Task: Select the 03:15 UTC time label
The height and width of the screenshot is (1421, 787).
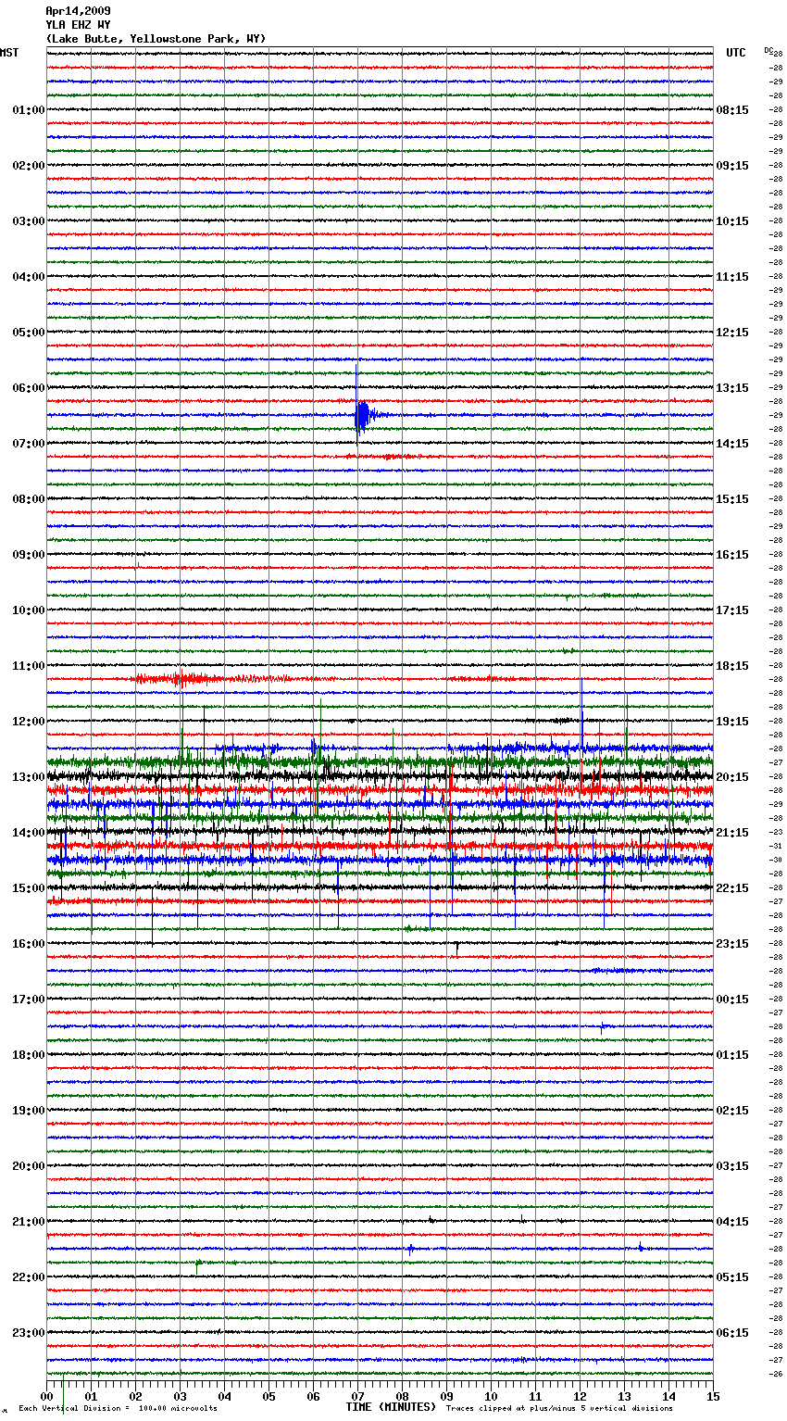Action: (x=732, y=1166)
